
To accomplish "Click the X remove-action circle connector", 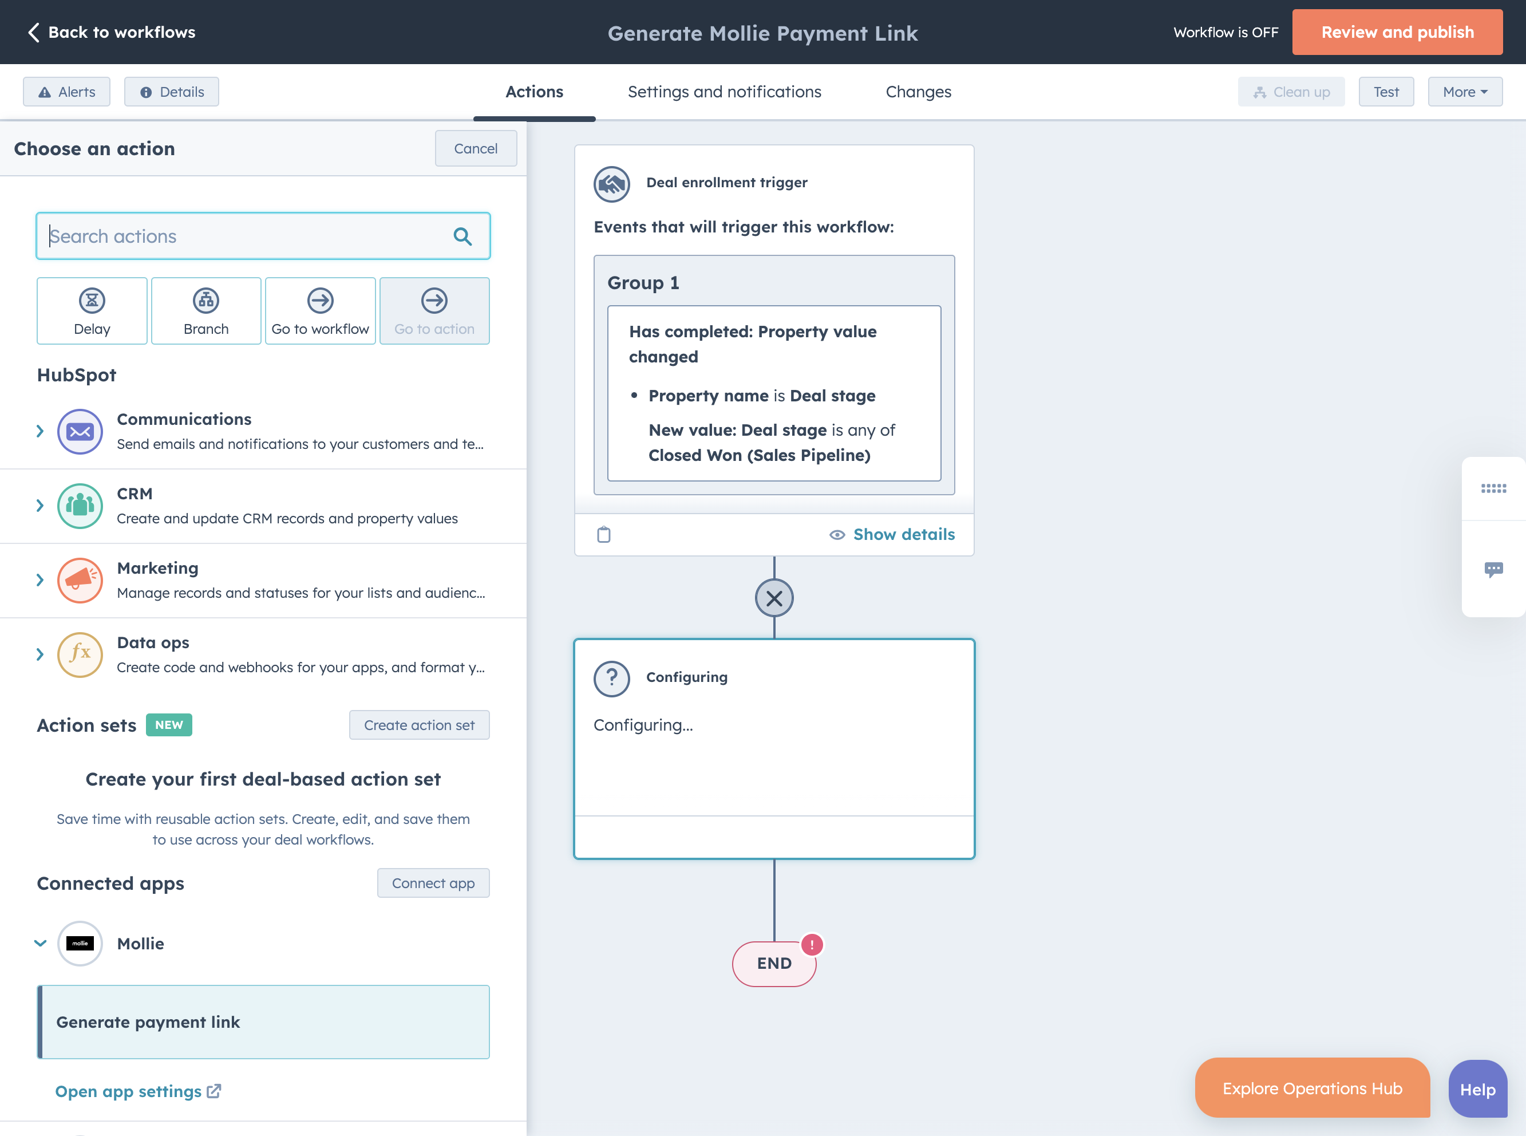I will (774, 598).
